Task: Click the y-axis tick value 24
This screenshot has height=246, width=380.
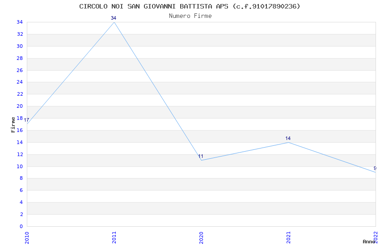Action: pyautogui.click(x=20, y=82)
